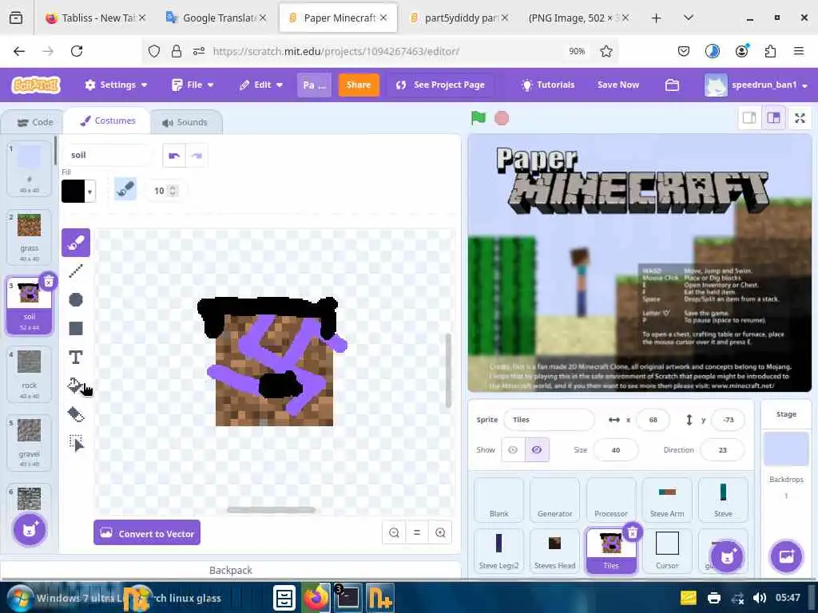Click the taskbar volume speaker icon
The width and height of the screenshot is (818, 613).
click(760, 598)
